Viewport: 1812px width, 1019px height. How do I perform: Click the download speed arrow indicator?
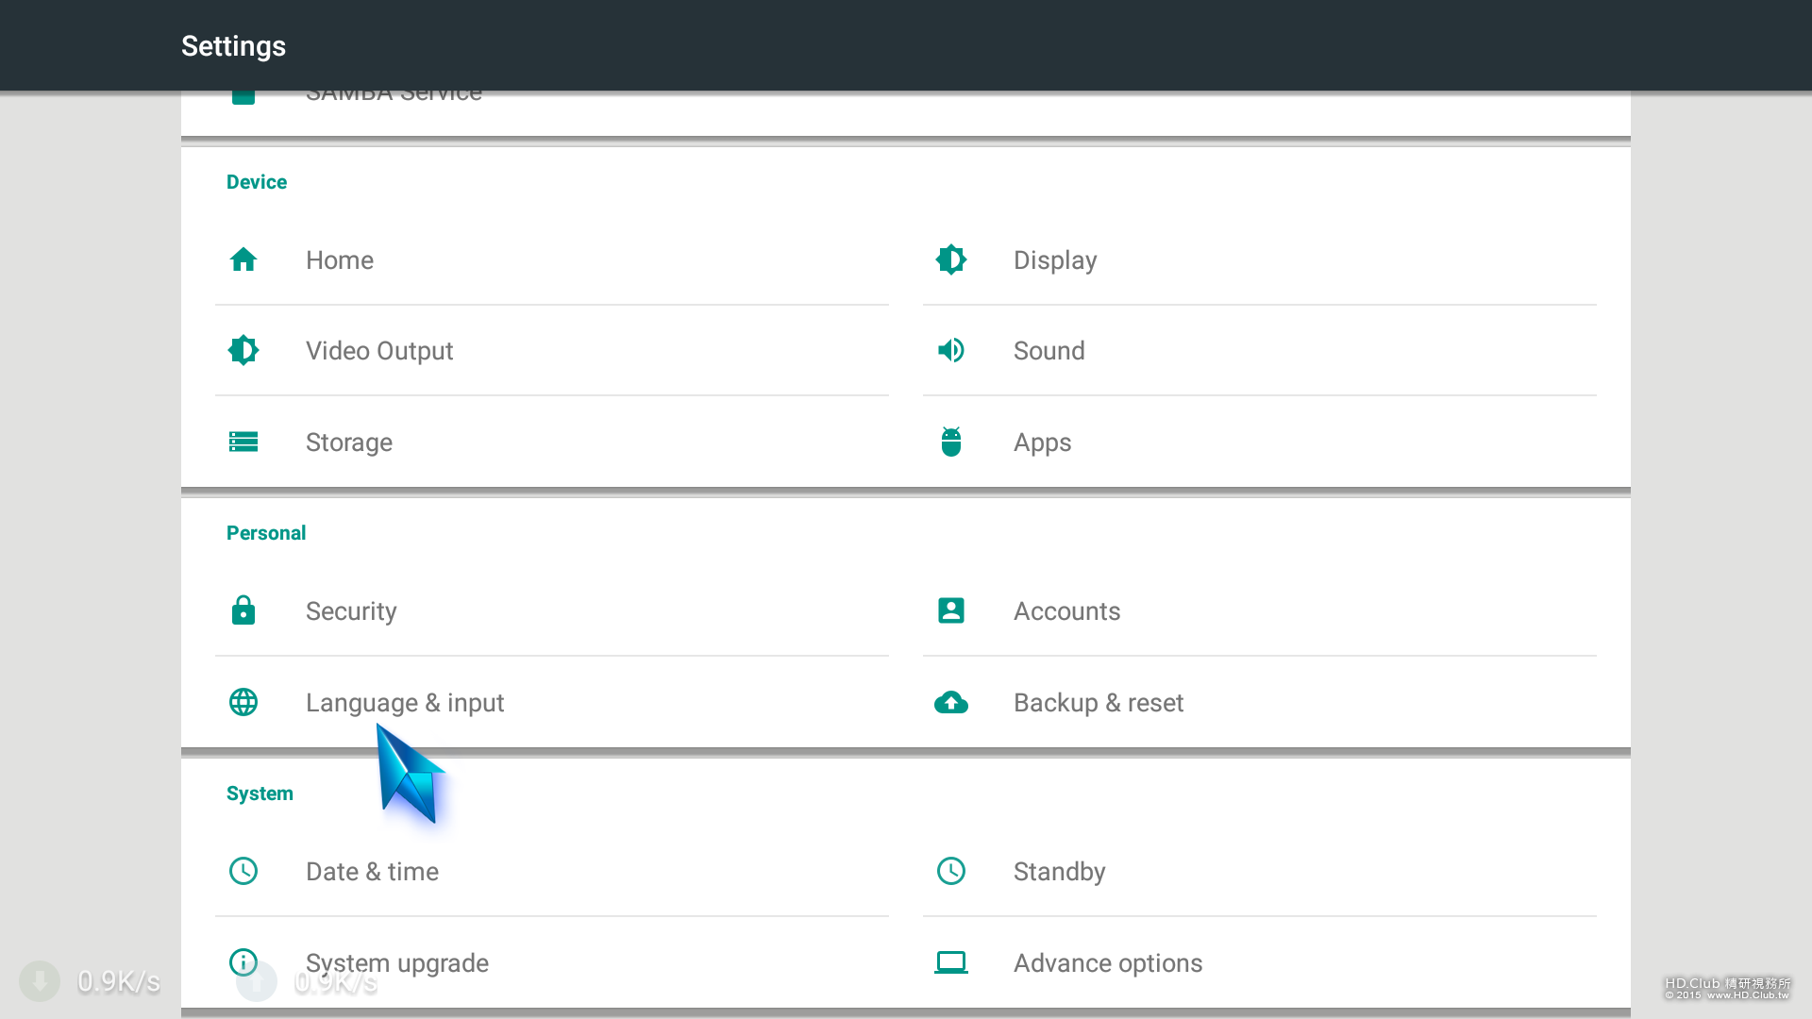[x=40, y=981]
